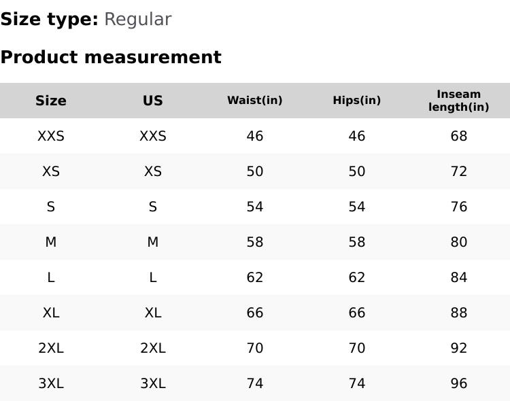The height and width of the screenshot is (401, 510).
Task: Select the Hips(in) column header
Action: click(357, 101)
